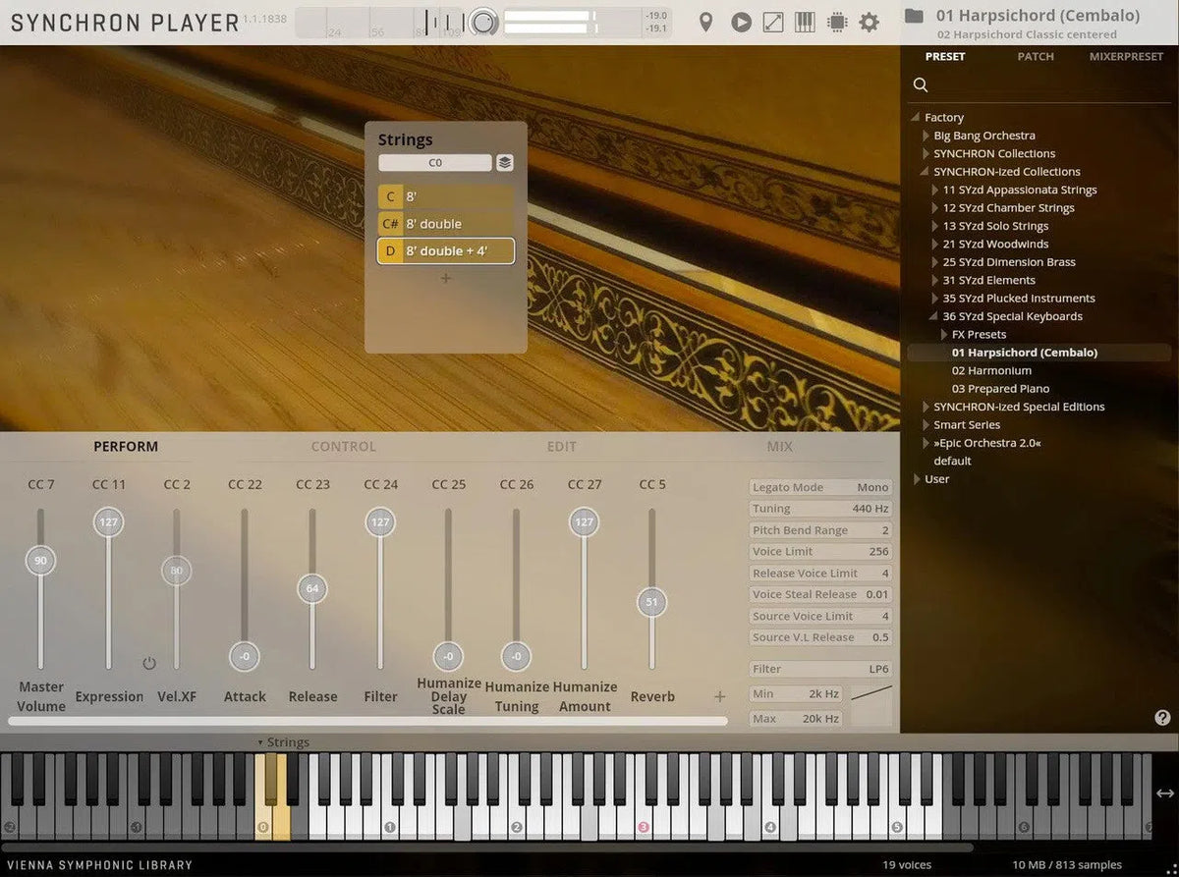The width and height of the screenshot is (1179, 877).
Task: Open the preset search magnifier
Action: coord(920,84)
